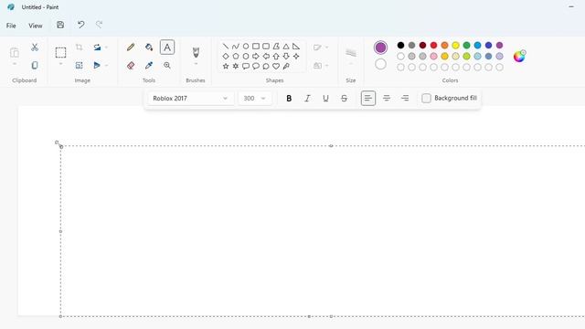This screenshot has width=585, height=329.
Task: Pick the orange color swatch
Action: pos(444,45)
